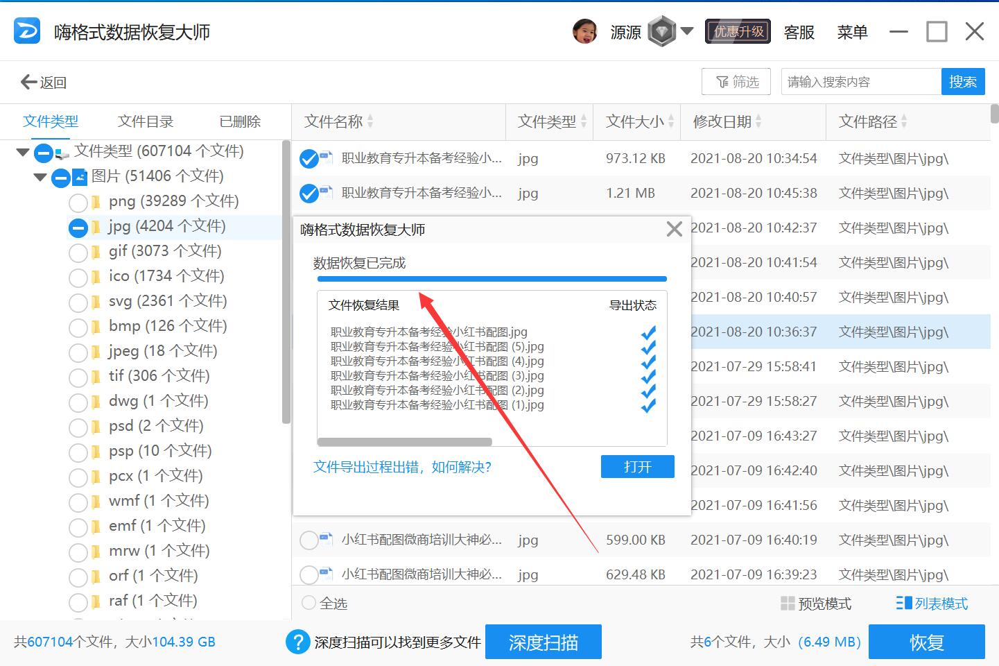This screenshot has height=666, width=999.
Task: Toggle the 文件类型 root checkbox
Action: (x=44, y=153)
